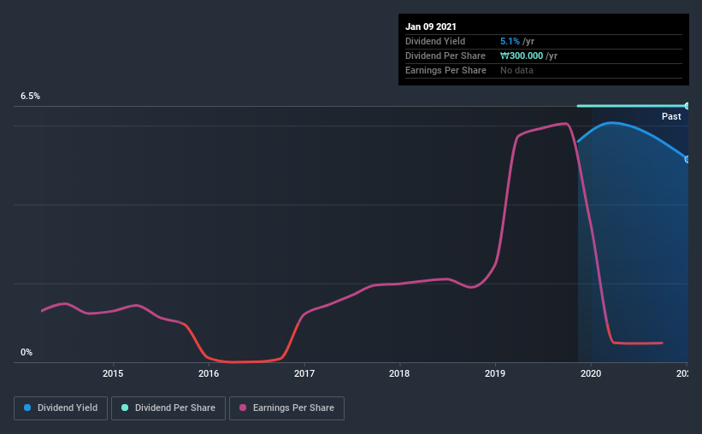Screen dimensions: 702x434
Task: Click the 2018 x-axis label
Action: 399,373
